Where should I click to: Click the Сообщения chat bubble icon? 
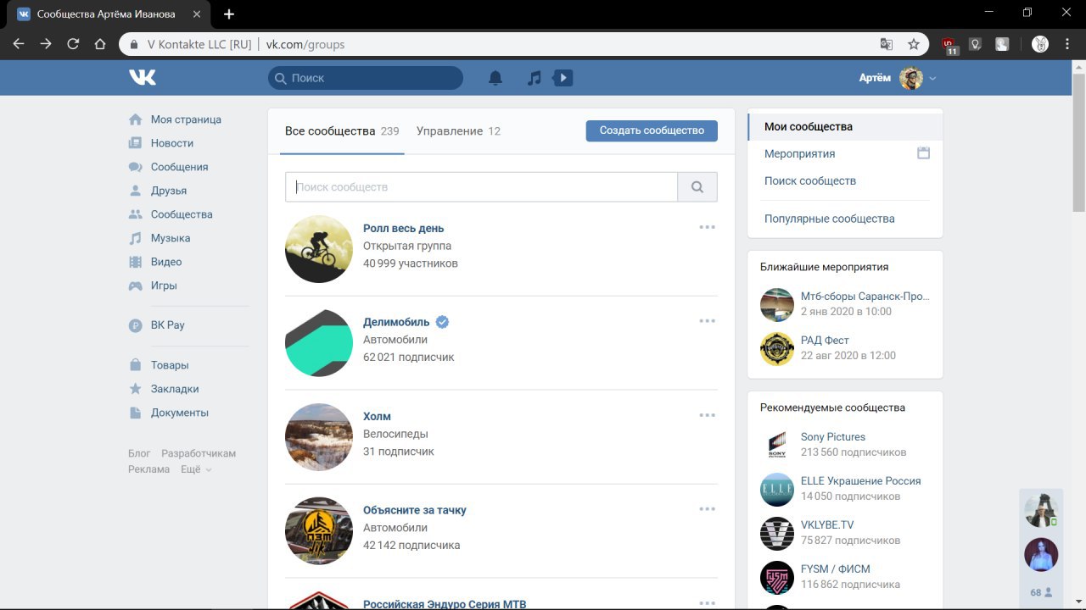coord(135,167)
